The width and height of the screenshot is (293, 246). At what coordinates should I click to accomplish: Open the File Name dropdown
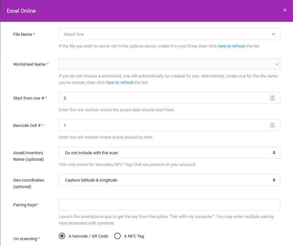click(x=169, y=34)
